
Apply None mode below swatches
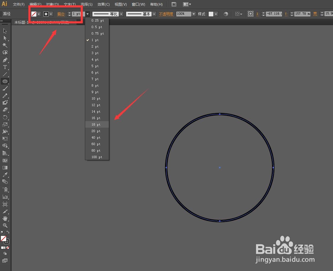[x=8, y=248]
